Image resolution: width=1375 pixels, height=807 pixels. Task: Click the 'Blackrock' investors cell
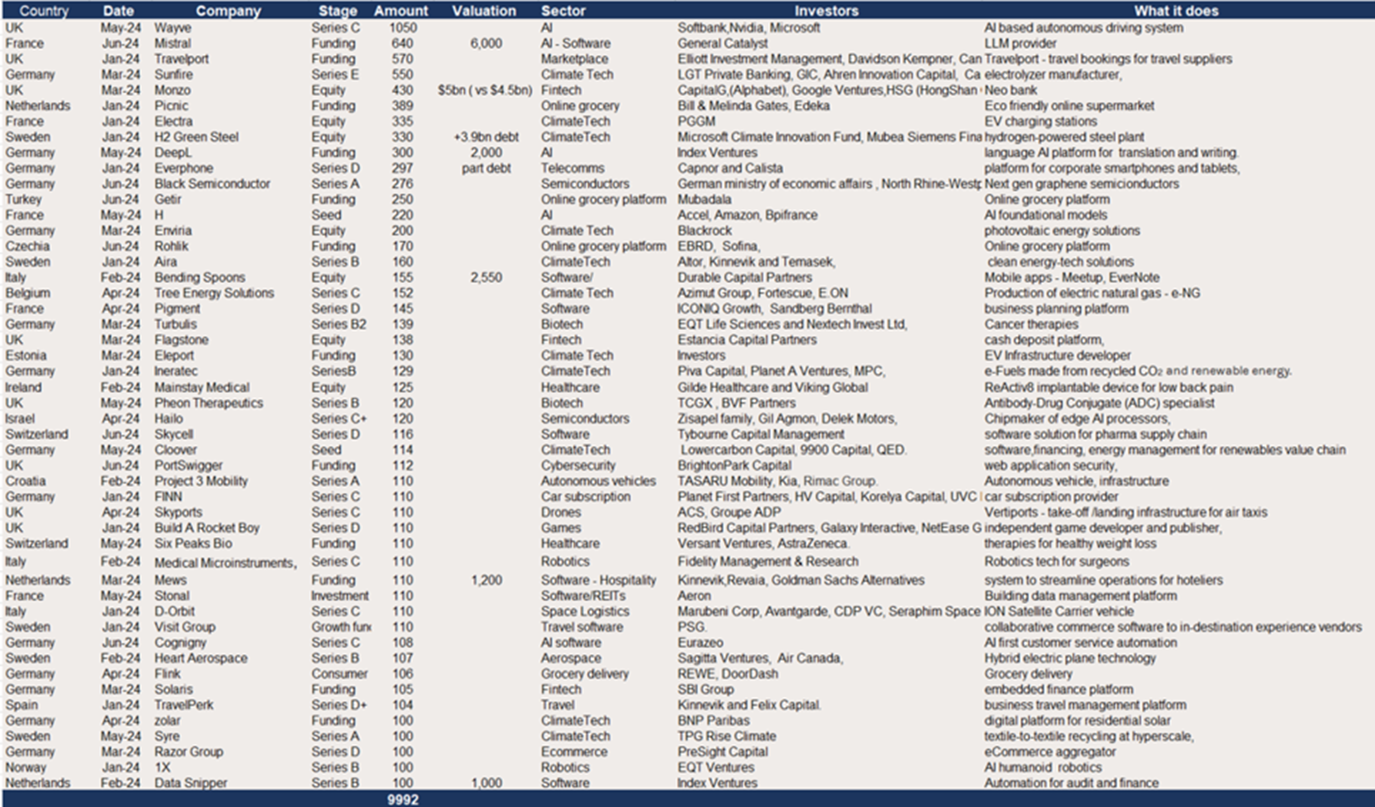704,231
